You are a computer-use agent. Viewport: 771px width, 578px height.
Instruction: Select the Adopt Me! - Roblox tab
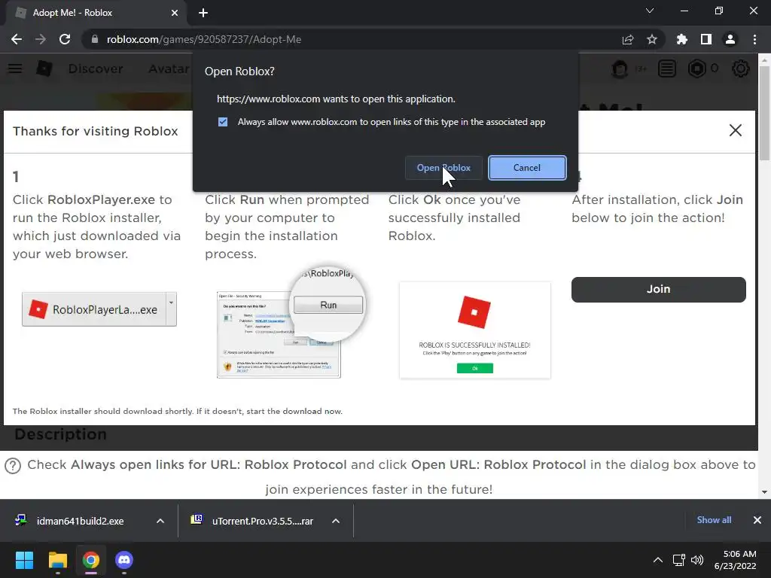click(x=96, y=13)
